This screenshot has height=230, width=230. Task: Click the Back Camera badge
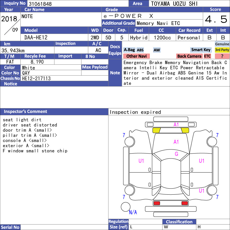tap(189, 56)
